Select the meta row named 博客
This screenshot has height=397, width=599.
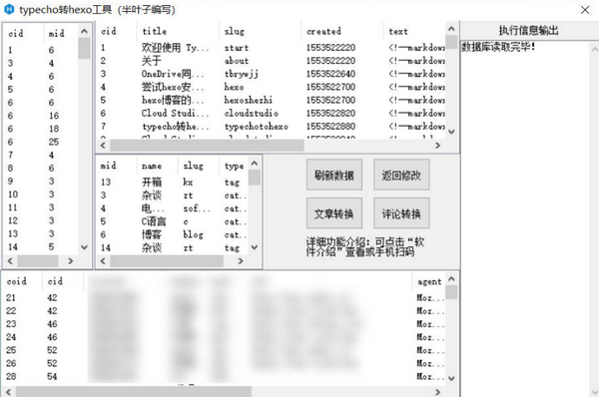click(173, 234)
